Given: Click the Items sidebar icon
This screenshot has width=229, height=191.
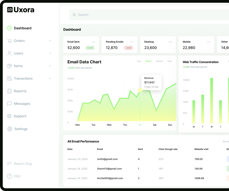Looking at the screenshot, I should click(x=9, y=66).
